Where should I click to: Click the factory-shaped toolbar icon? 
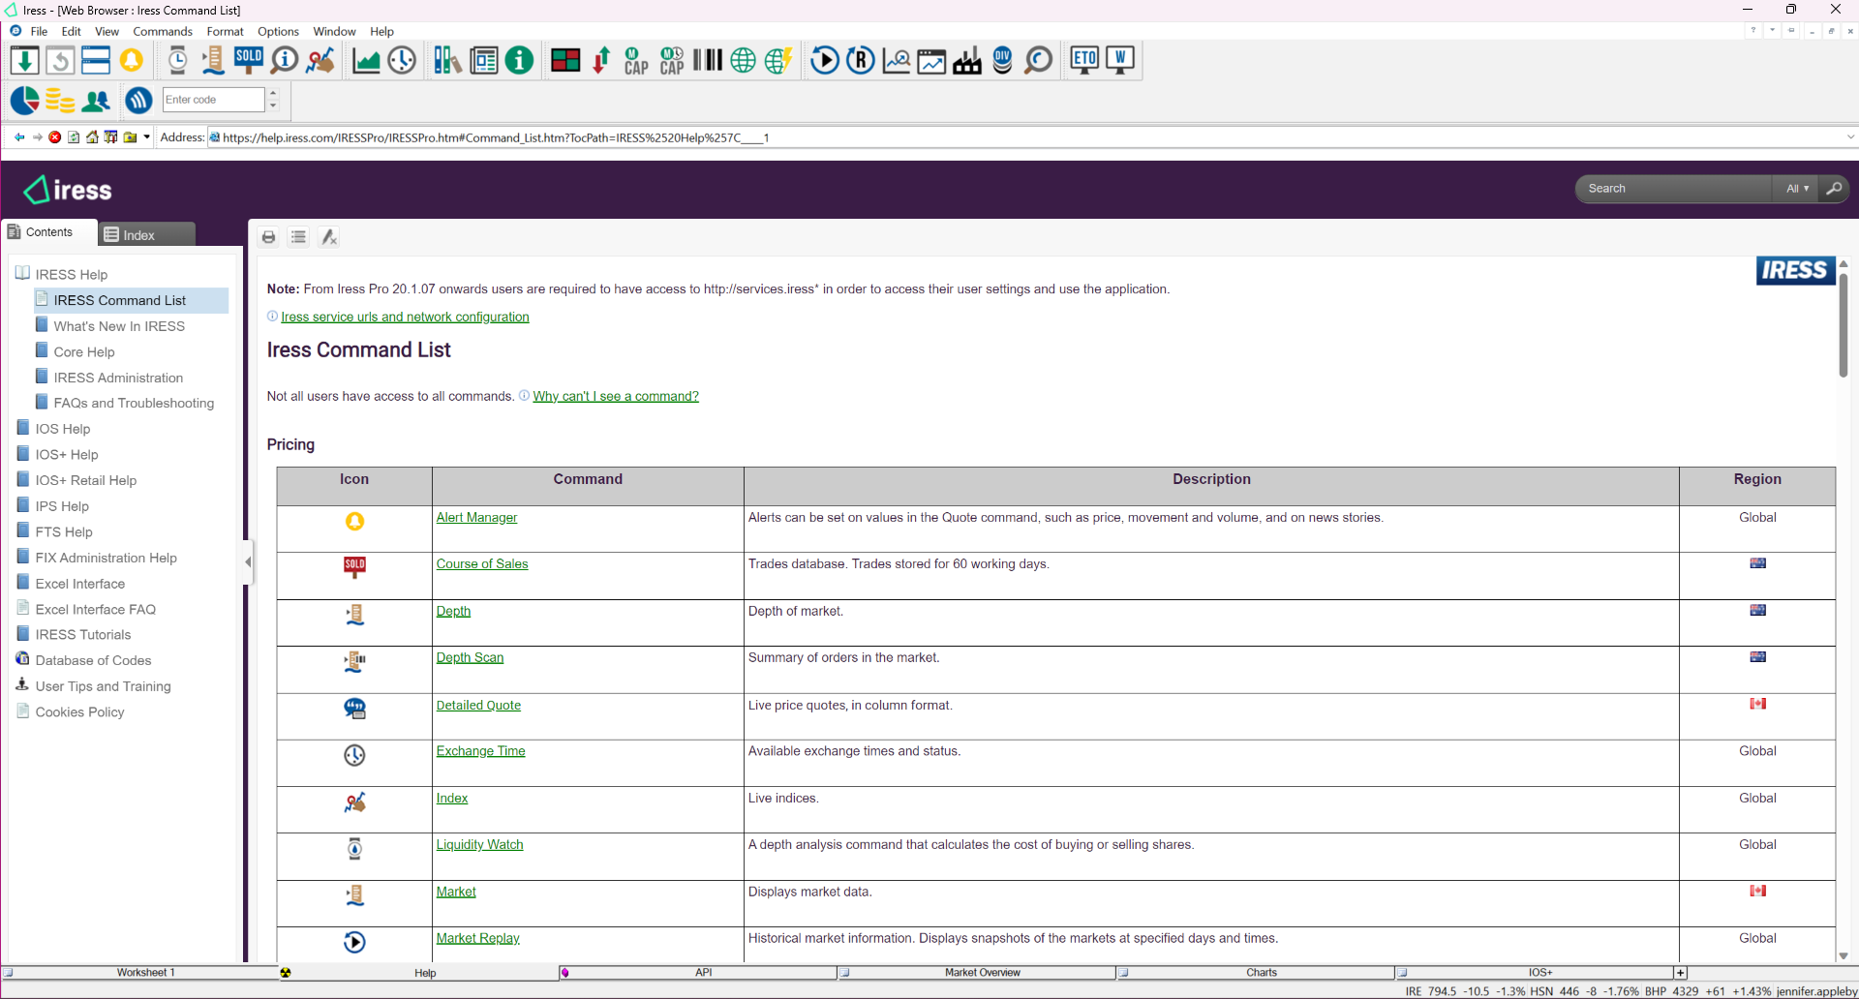pyautogui.click(x=967, y=60)
